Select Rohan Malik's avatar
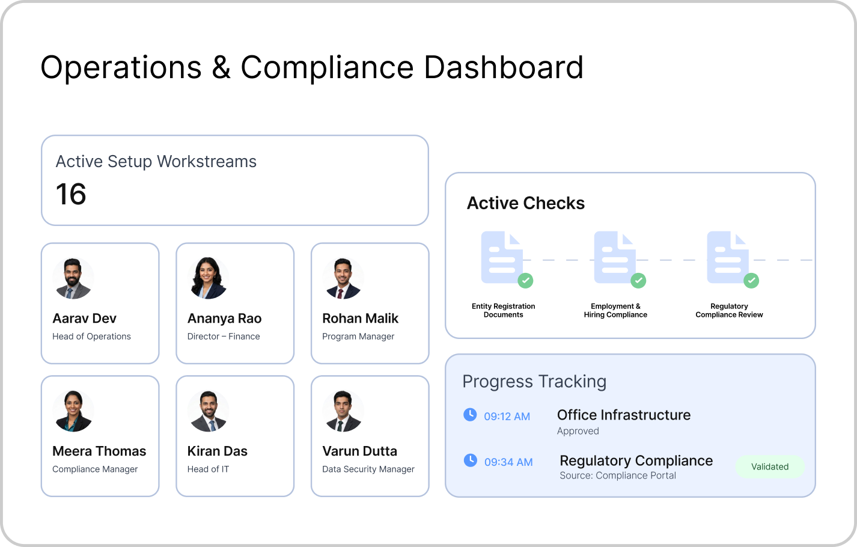857x547 pixels. click(x=343, y=279)
